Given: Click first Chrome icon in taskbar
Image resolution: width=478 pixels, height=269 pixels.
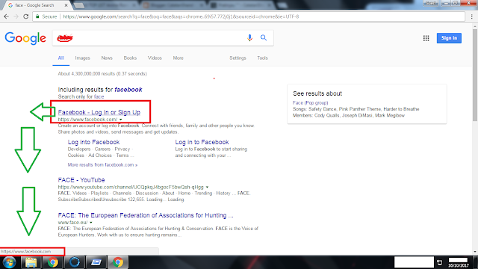Looking at the screenshot, I should pos(53,262).
